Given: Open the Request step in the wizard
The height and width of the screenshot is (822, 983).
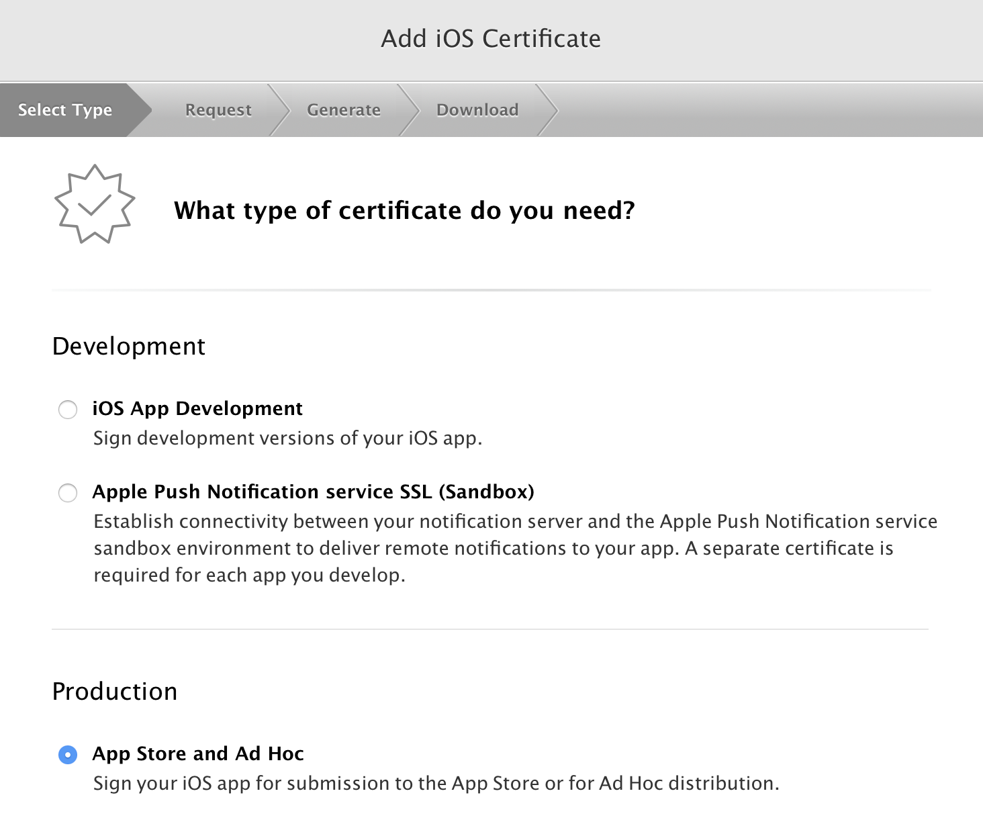Looking at the screenshot, I should 218,110.
